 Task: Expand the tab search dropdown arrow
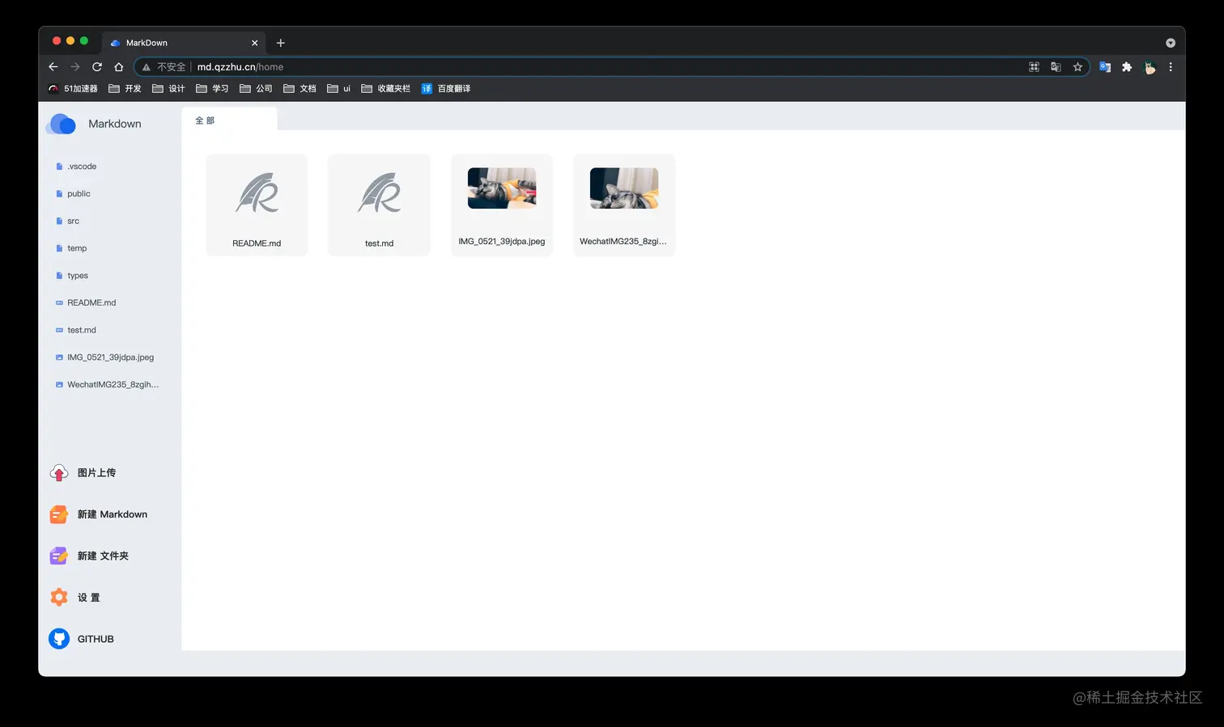pyautogui.click(x=1171, y=43)
